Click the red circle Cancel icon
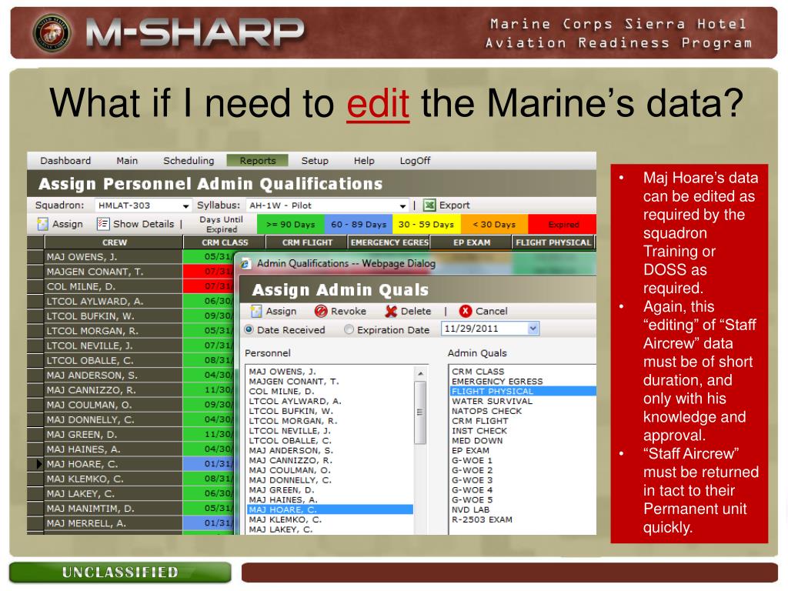This screenshot has width=788, height=591. tap(466, 311)
